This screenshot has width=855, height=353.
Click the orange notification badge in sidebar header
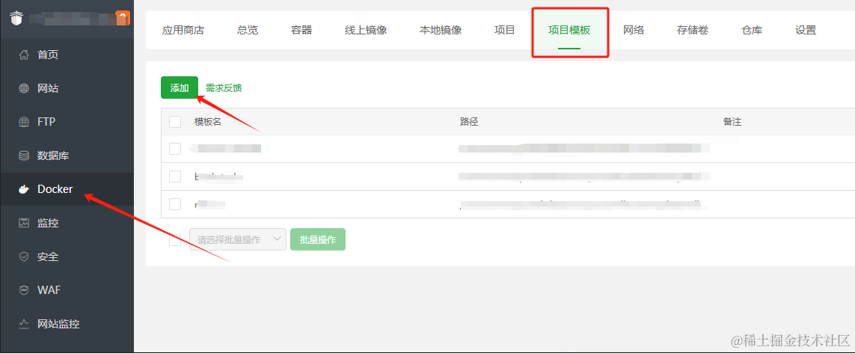click(123, 18)
